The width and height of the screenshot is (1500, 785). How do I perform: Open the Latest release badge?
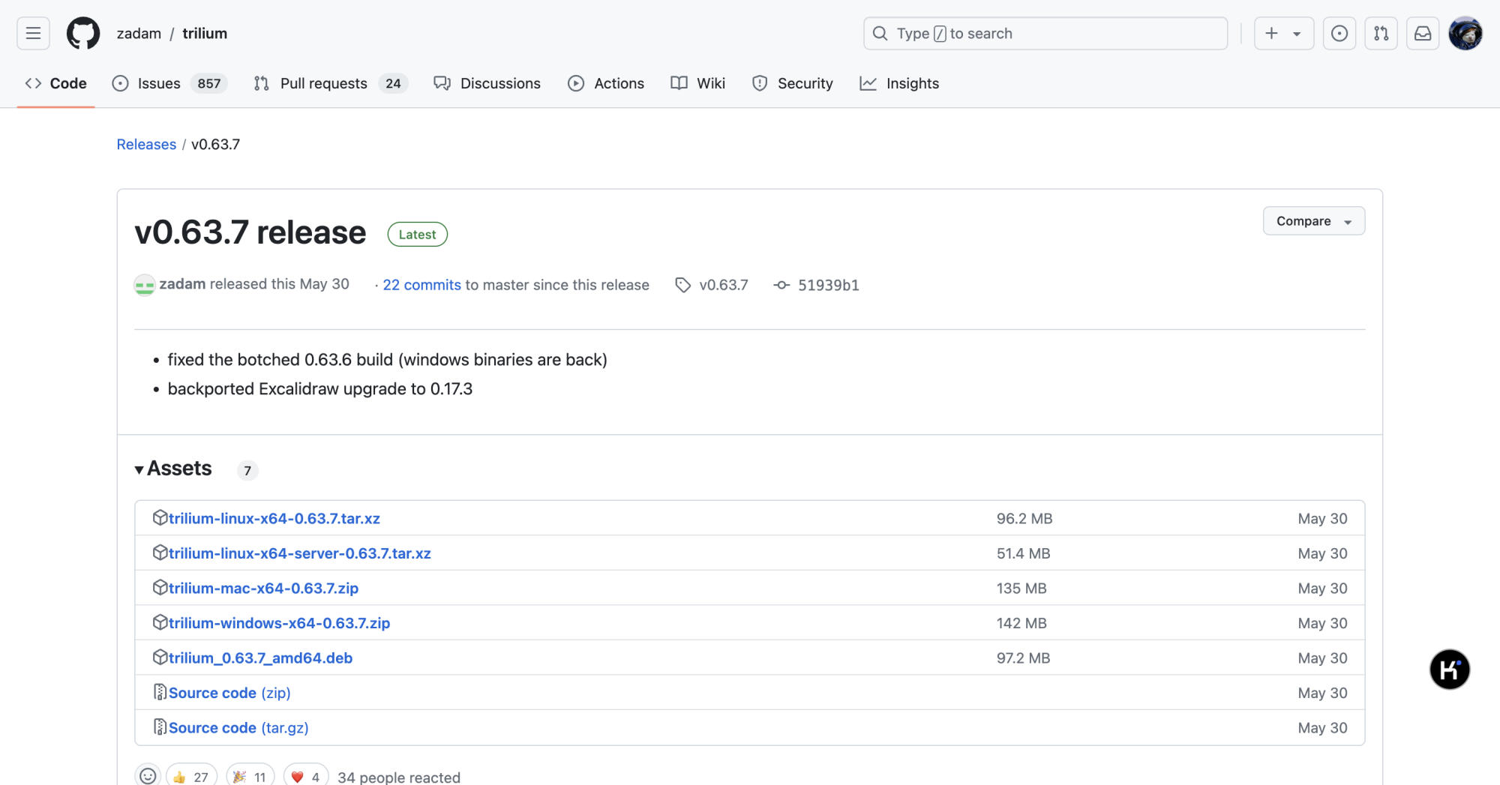(x=417, y=234)
